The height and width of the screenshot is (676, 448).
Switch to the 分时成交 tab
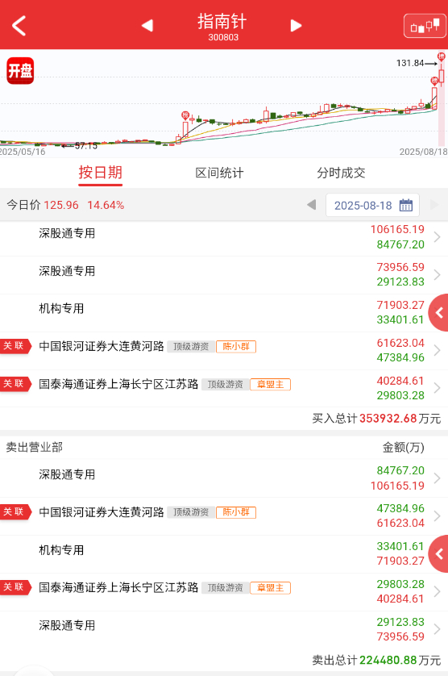coord(341,173)
